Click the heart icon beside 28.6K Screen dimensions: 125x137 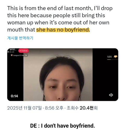(8, 52)
